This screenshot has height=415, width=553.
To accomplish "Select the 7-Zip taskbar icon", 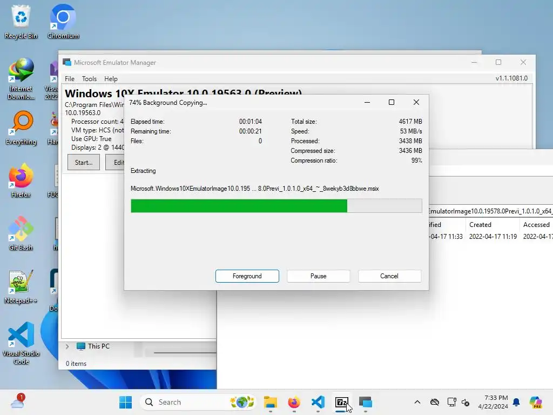I will [341, 402].
